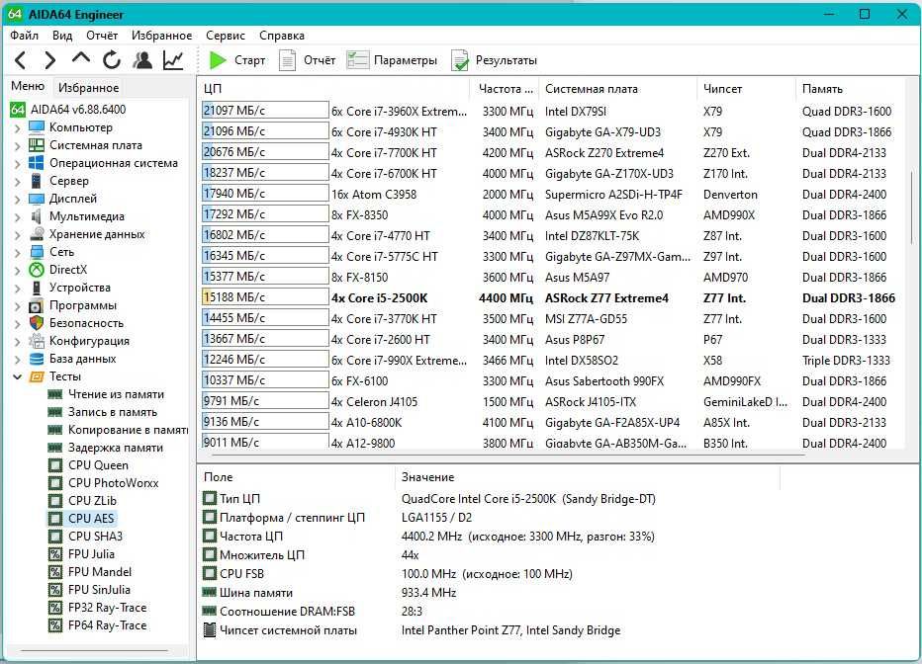Viewport: 922px width, 664px height.
Task: Expand the Компьютер tree node
Action: [17, 127]
